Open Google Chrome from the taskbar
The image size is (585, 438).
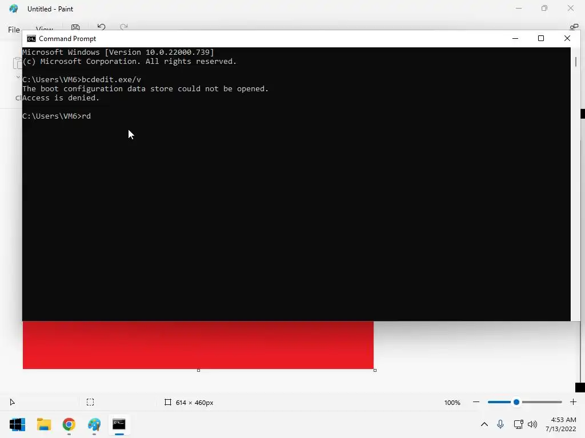(x=69, y=424)
